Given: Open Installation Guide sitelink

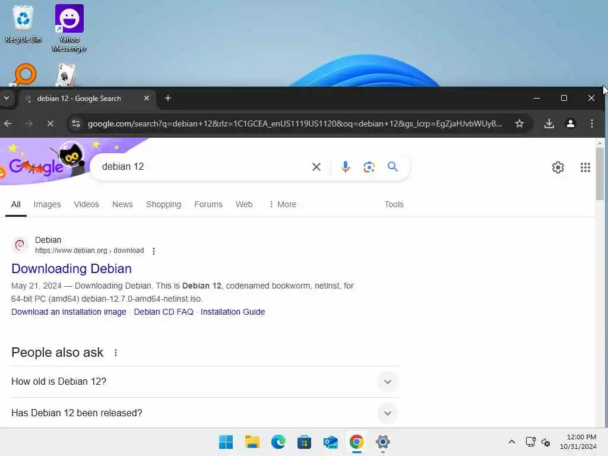Looking at the screenshot, I should [233, 312].
